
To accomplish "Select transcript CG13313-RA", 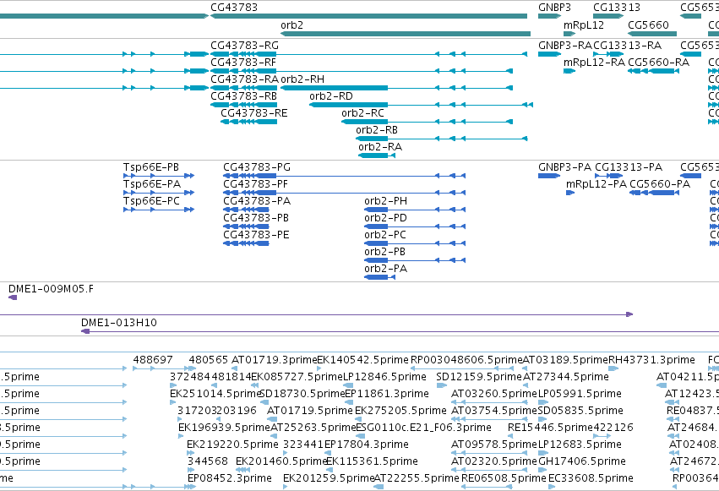I will click(627, 46).
